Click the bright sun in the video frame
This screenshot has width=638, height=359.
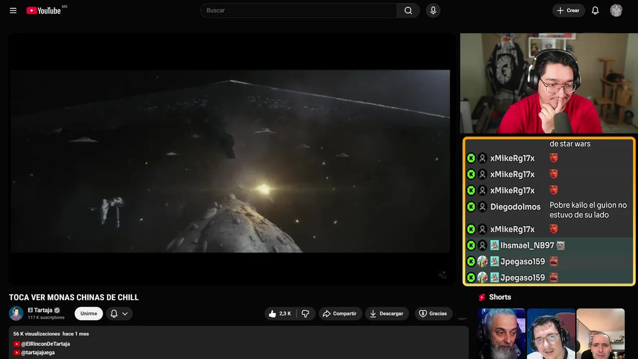coord(263,189)
